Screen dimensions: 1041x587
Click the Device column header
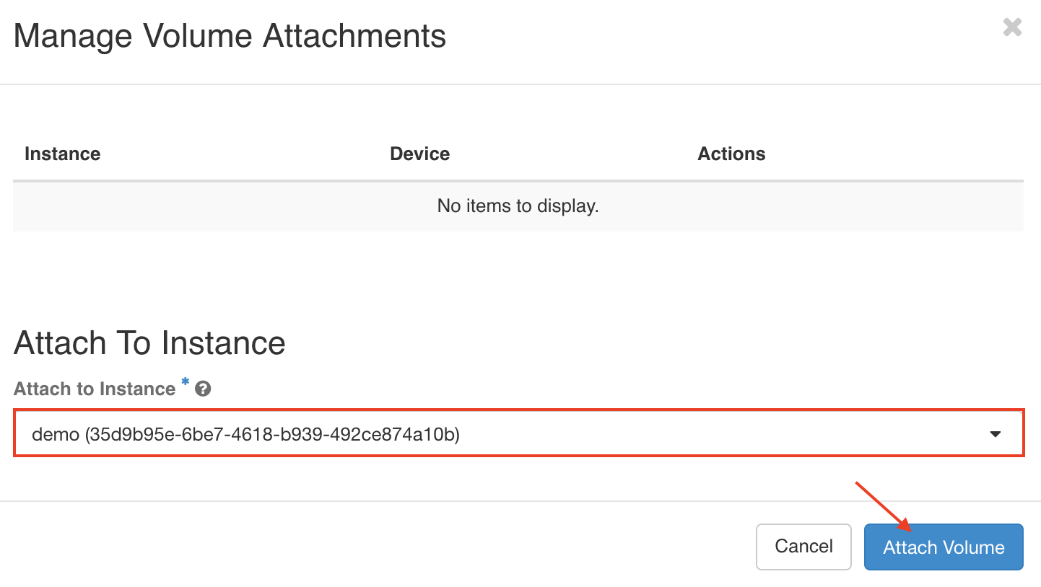click(419, 154)
